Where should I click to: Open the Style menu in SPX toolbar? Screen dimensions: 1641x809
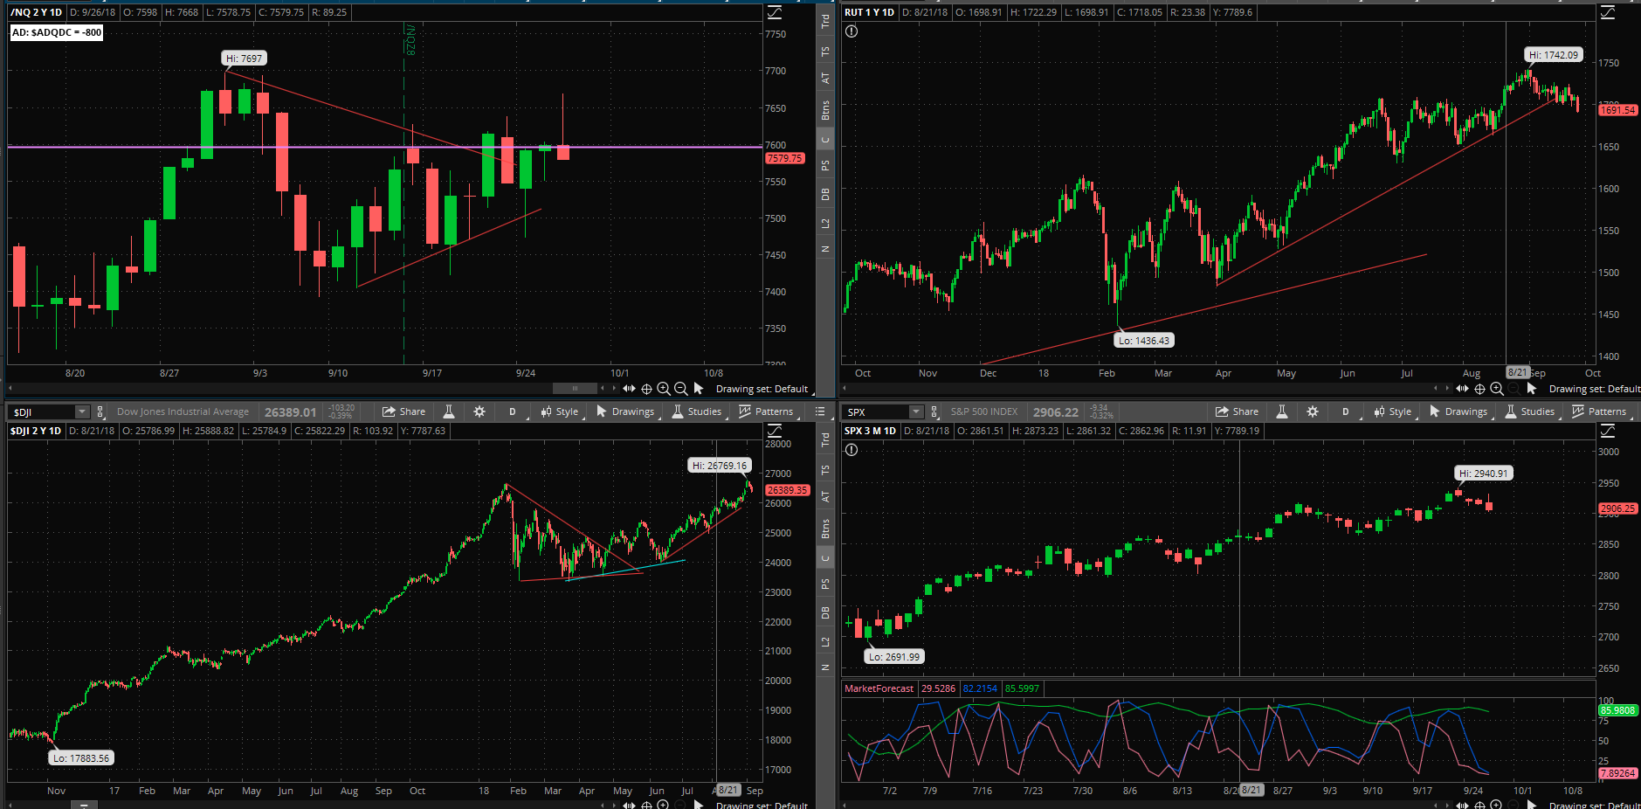click(1393, 411)
